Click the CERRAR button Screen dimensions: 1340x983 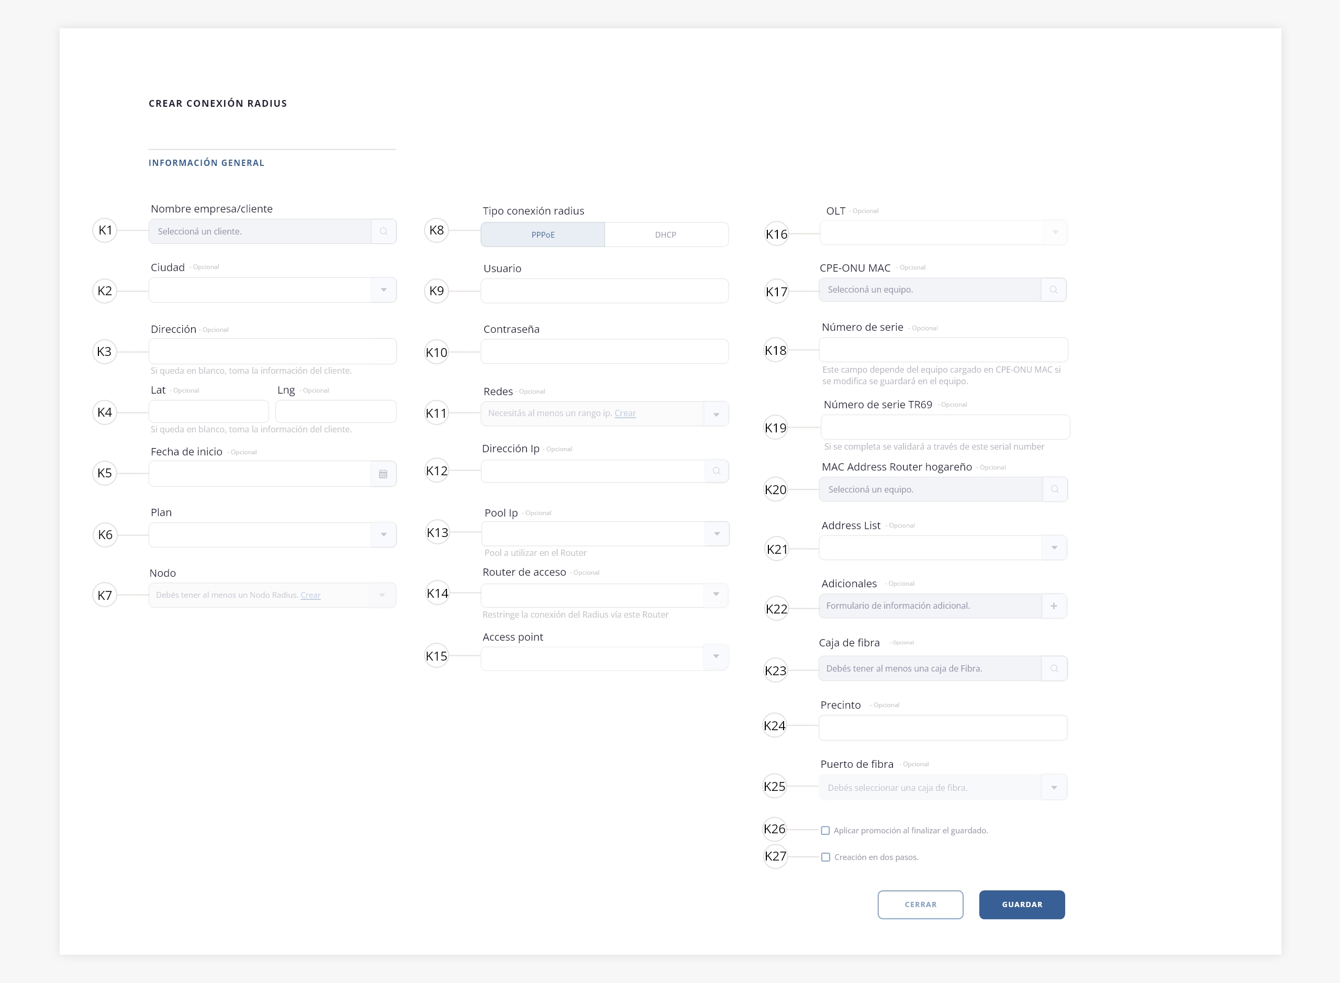point(920,904)
